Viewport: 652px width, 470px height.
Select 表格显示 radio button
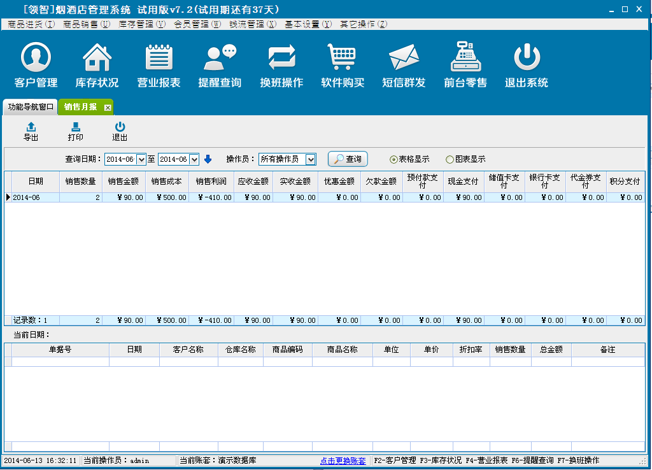(x=393, y=159)
